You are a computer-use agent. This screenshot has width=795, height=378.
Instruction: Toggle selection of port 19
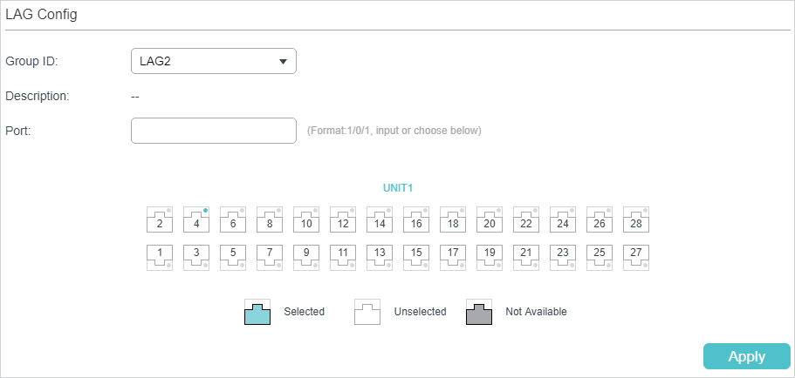(490, 258)
